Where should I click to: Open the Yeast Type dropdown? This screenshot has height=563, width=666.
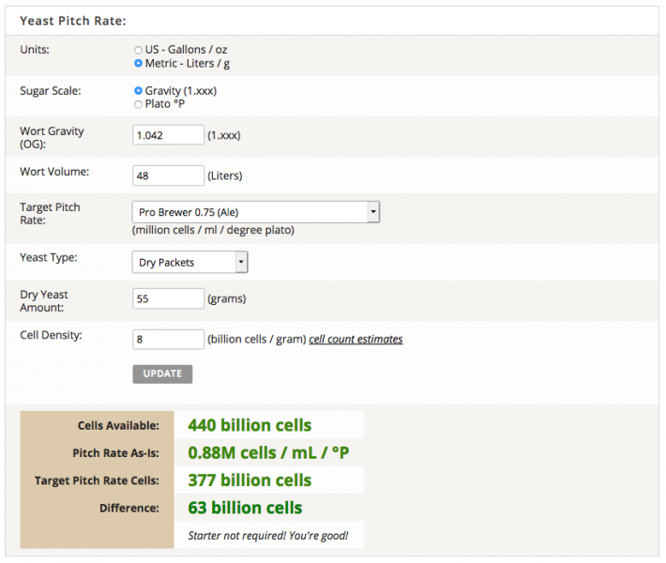[189, 262]
